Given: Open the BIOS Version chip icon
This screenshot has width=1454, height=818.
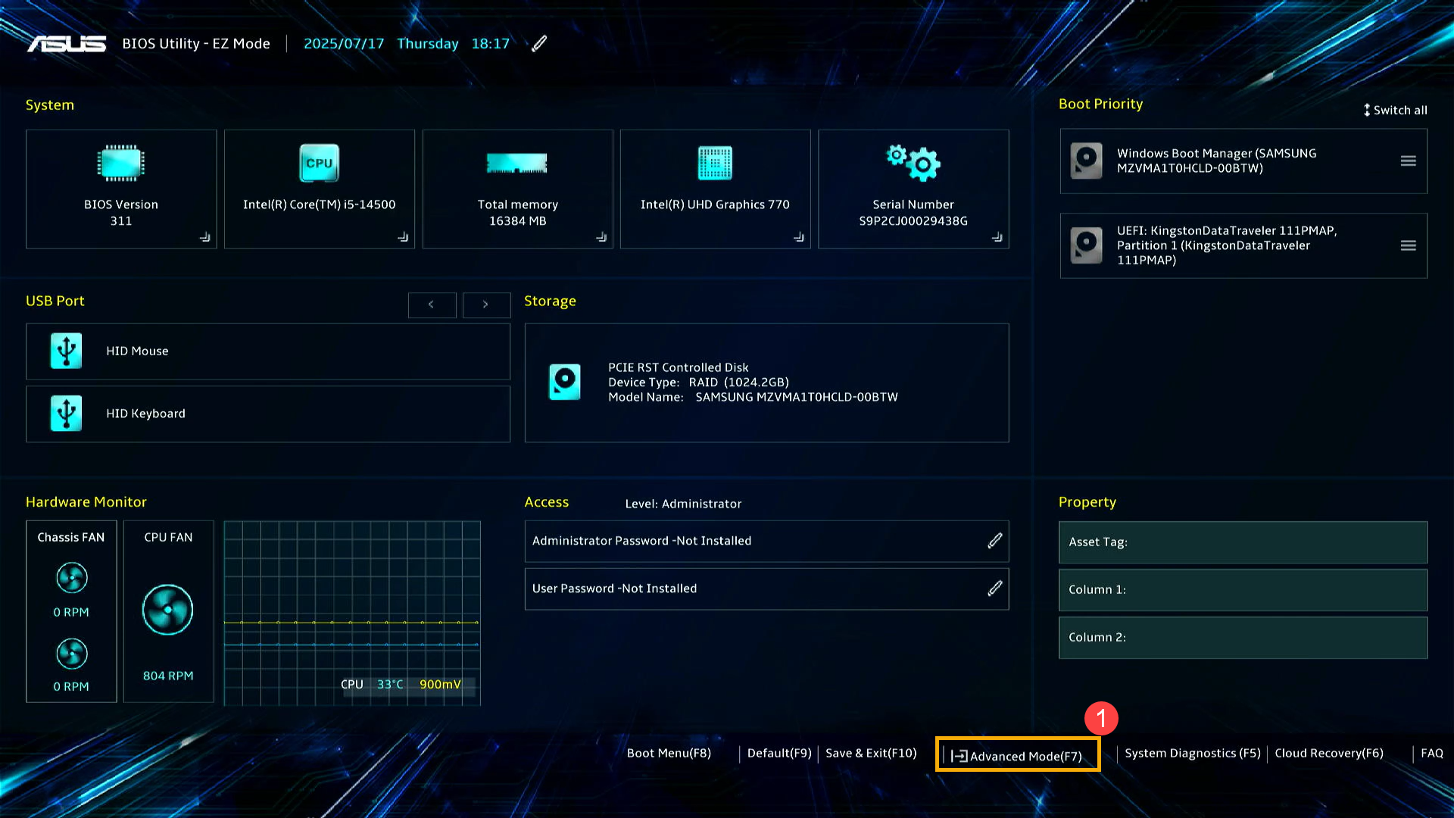Looking at the screenshot, I should 121,163.
